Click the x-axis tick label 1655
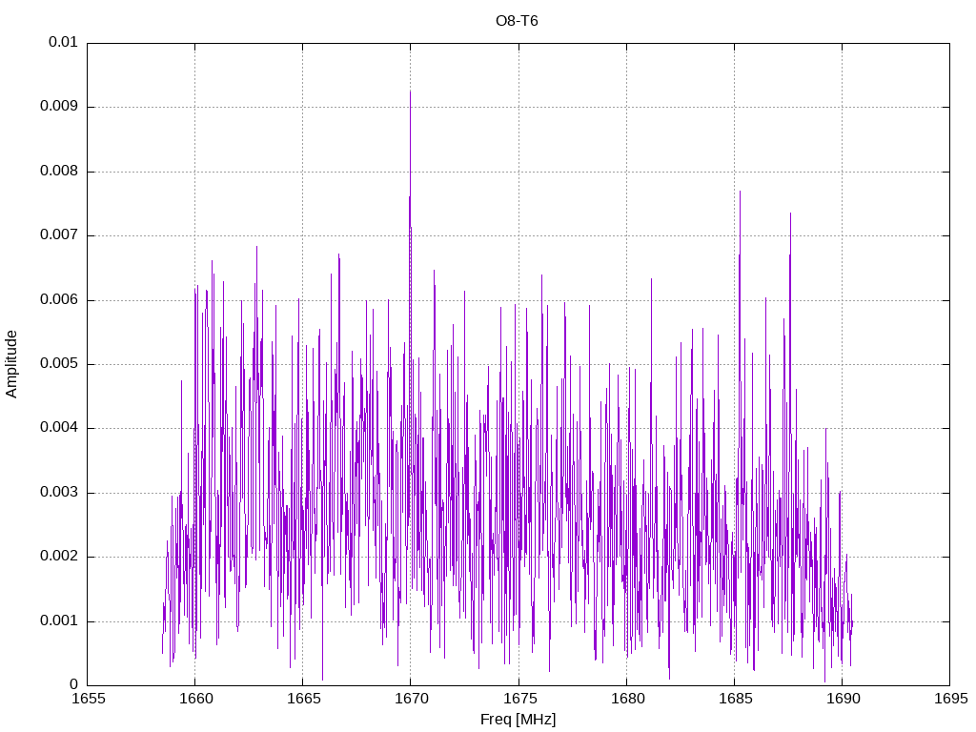976x732 pixels. pyautogui.click(x=89, y=699)
